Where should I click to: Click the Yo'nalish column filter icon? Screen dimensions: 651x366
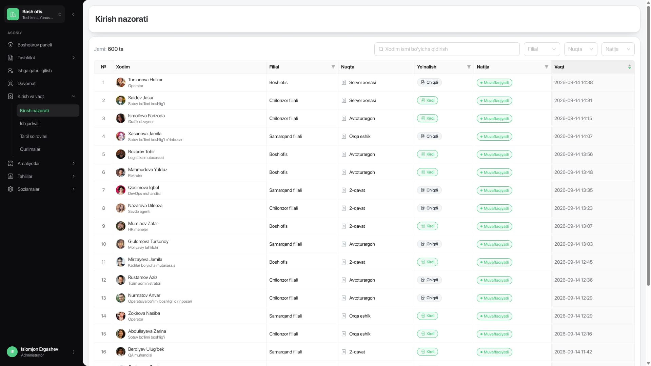tap(469, 67)
